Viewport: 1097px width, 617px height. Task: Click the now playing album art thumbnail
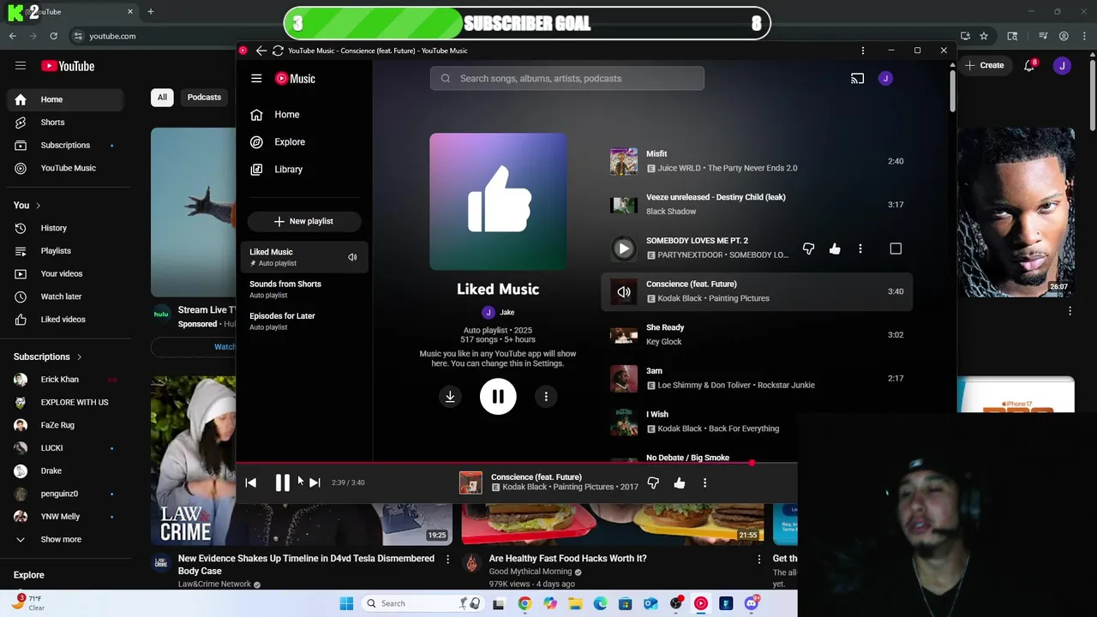[471, 482]
